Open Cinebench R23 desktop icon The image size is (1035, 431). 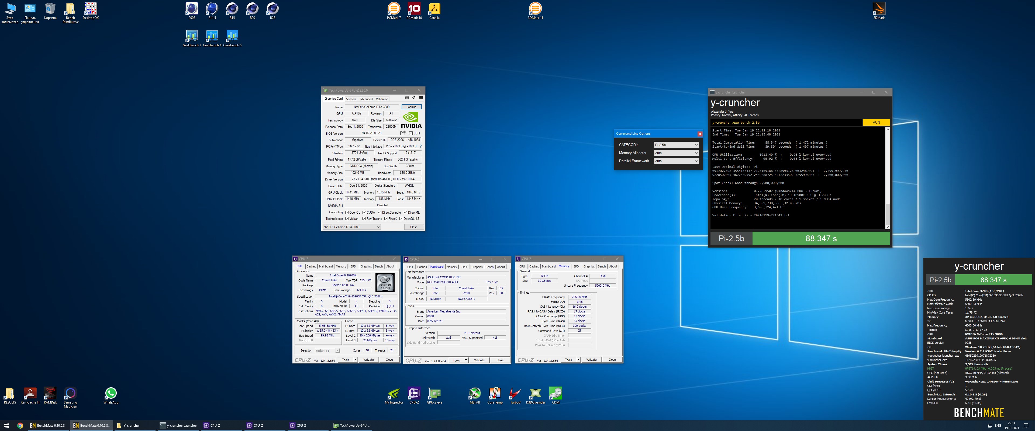(x=272, y=11)
